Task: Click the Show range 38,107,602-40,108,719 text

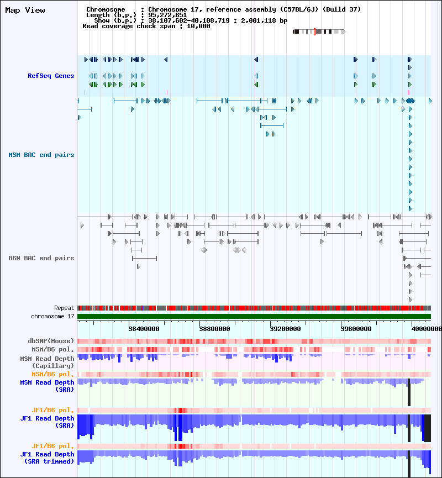Action: pyautogui.click(x=191, y=21)
